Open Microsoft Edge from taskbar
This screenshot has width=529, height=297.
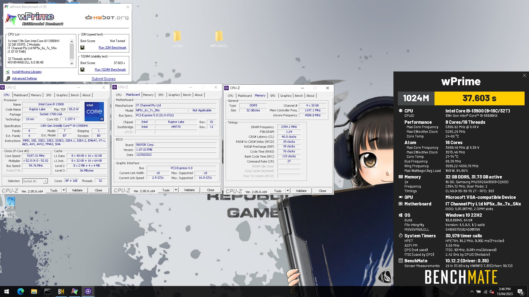[x=21, y=291]
